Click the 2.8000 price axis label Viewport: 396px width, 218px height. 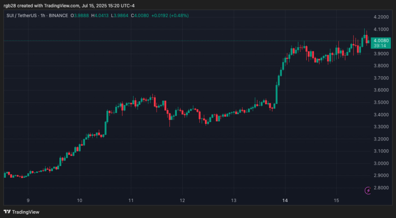[381, 188]
